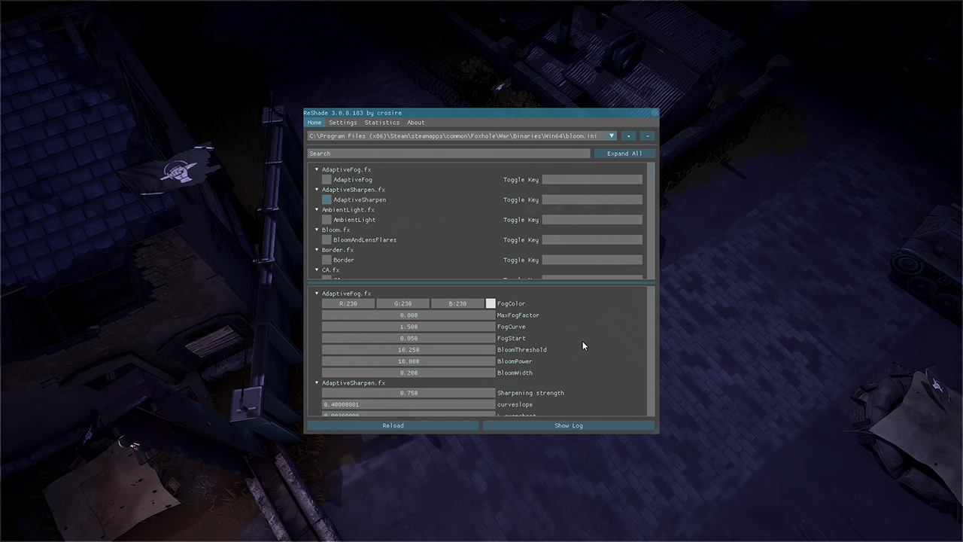Click the variables panel scrollbar
Viewport: 963px width, 542px height.
(651, 351)
